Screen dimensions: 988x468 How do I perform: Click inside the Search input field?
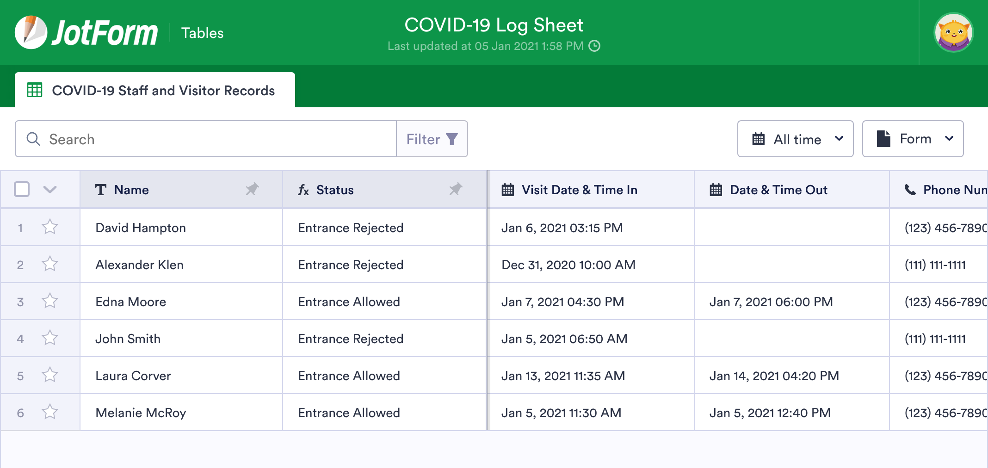[x=185, y=139]
